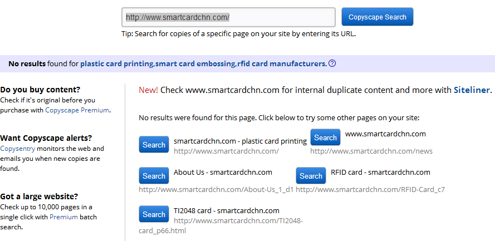The height and width of the screenshot is (246, 495).
Task: Click the 'Want Copyscape alerts?' heading
Action: click(x=46, y=138)
